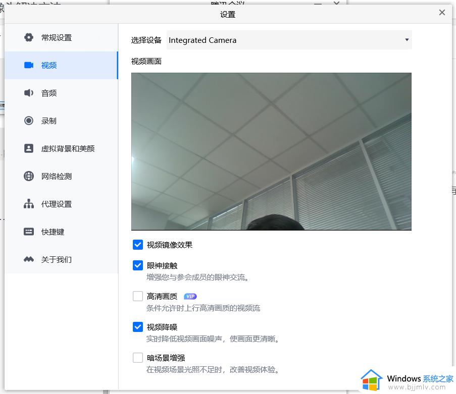Uncheck the 视频镜像效果 checkbox
456x394 pixels.
(137, 245)
